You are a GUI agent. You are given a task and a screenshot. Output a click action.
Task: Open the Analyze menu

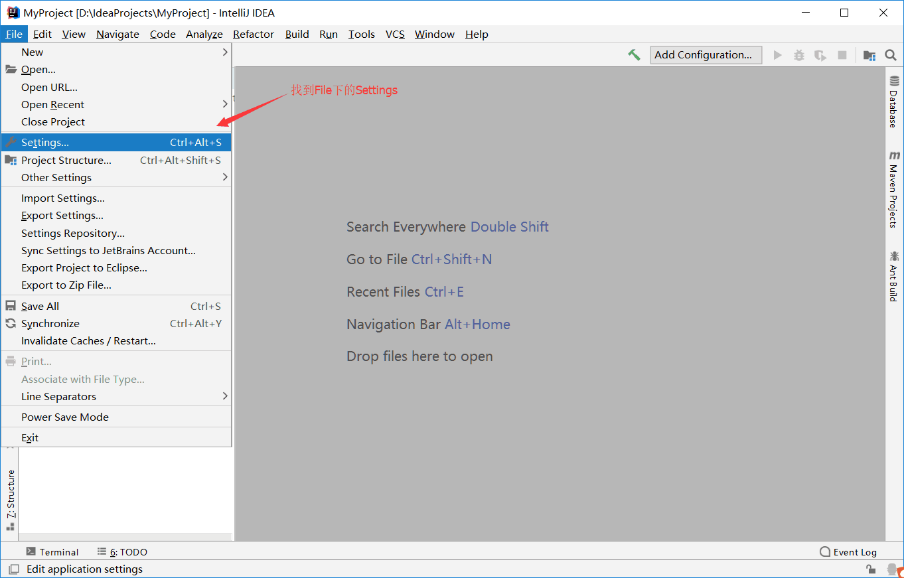coord(204,35)
